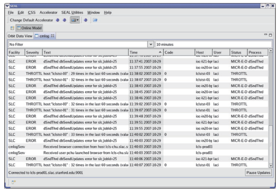277x191 pixels.
Task: Sort by the Host column header
Action: pos(203,52)
